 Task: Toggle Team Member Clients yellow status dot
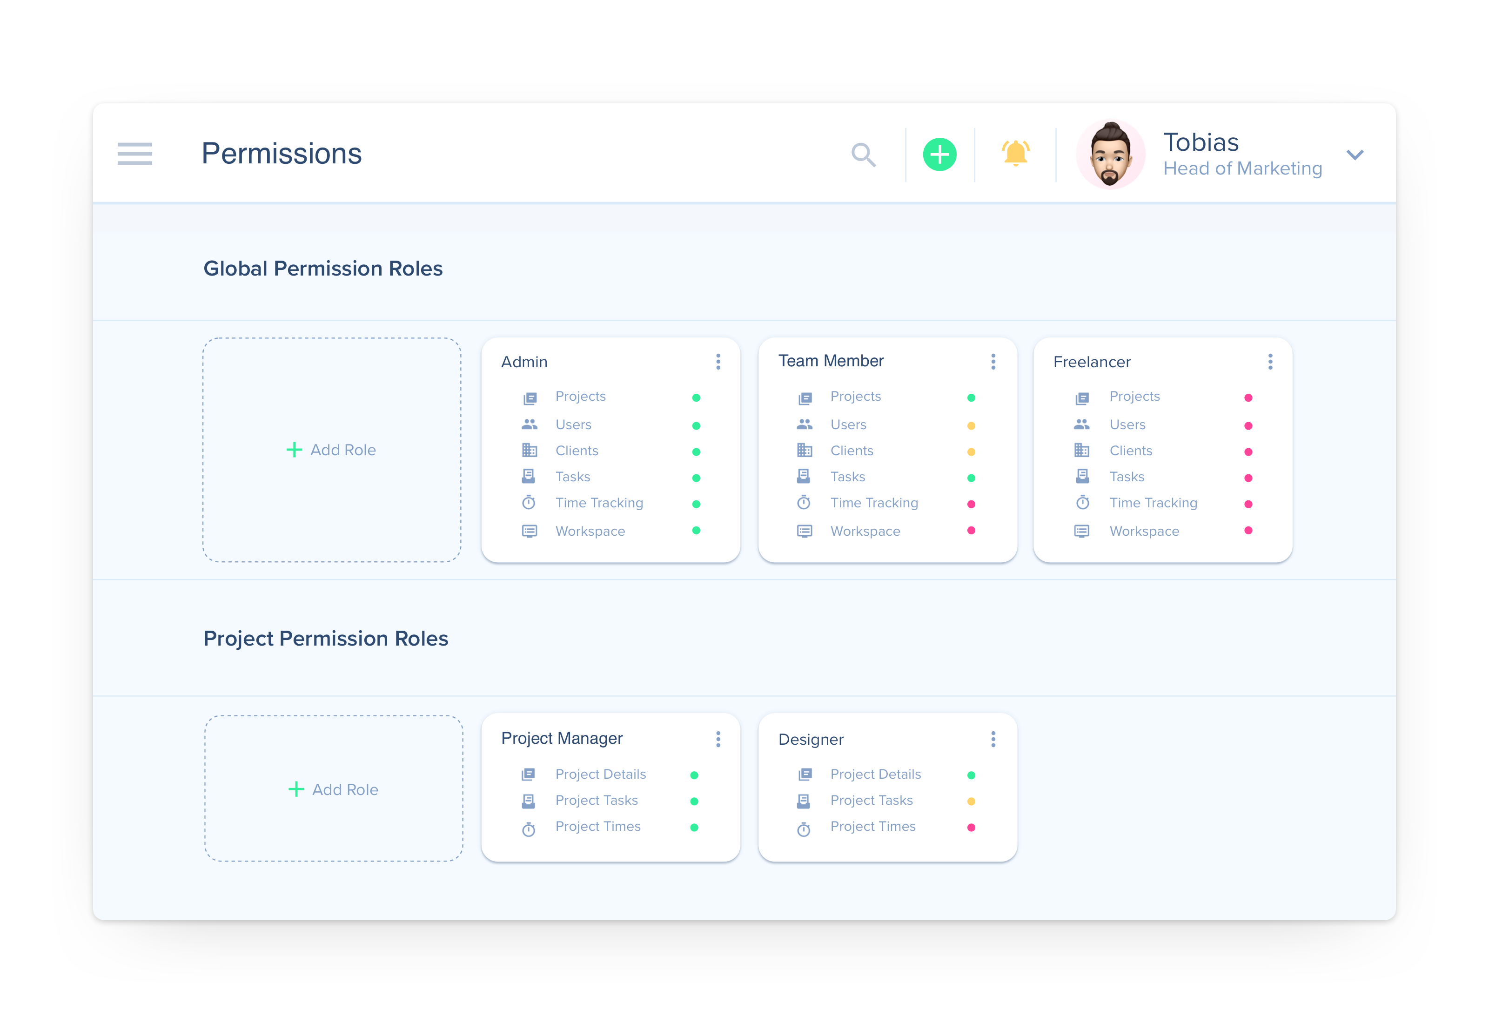(972, 452)
